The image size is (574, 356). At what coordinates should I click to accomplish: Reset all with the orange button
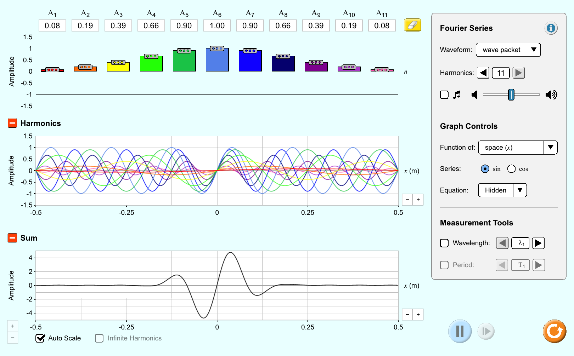(555, 332)
